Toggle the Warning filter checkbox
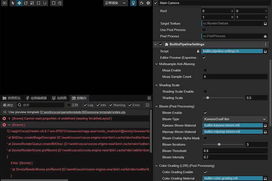Image resolution: width=272 pixels, height=181 pixels. (x=111, y=105)
